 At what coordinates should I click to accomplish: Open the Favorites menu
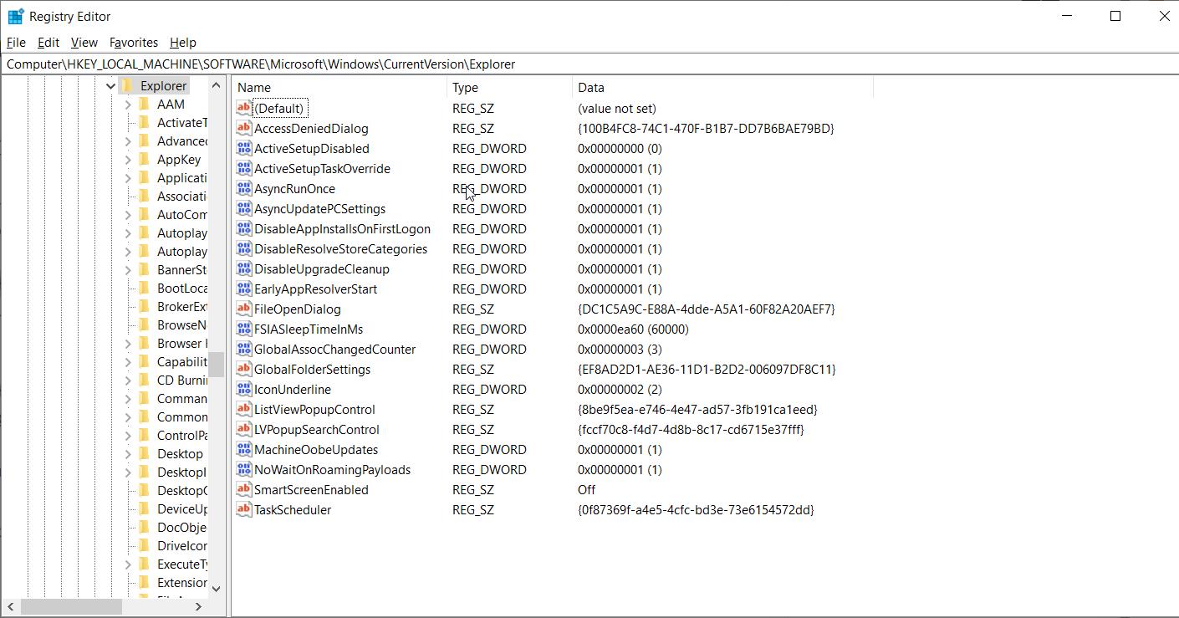134,43
